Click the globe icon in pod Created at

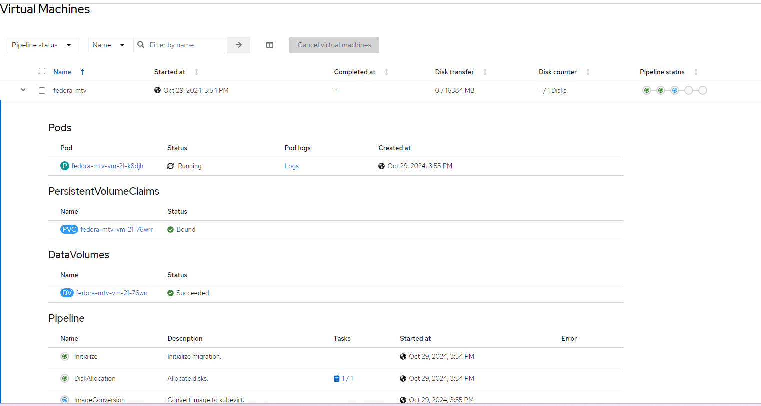pyautogui.click(x=382, y=166)
